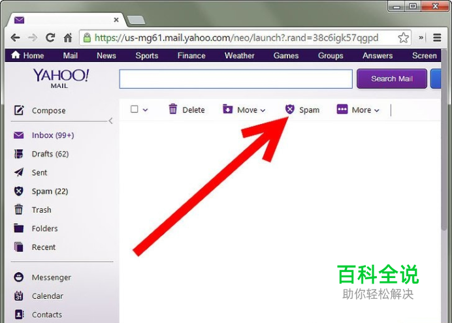This screenshot has height=323, width=452.
Task: Open Finance in the Yahoo navbar
Action: [191, 55]
